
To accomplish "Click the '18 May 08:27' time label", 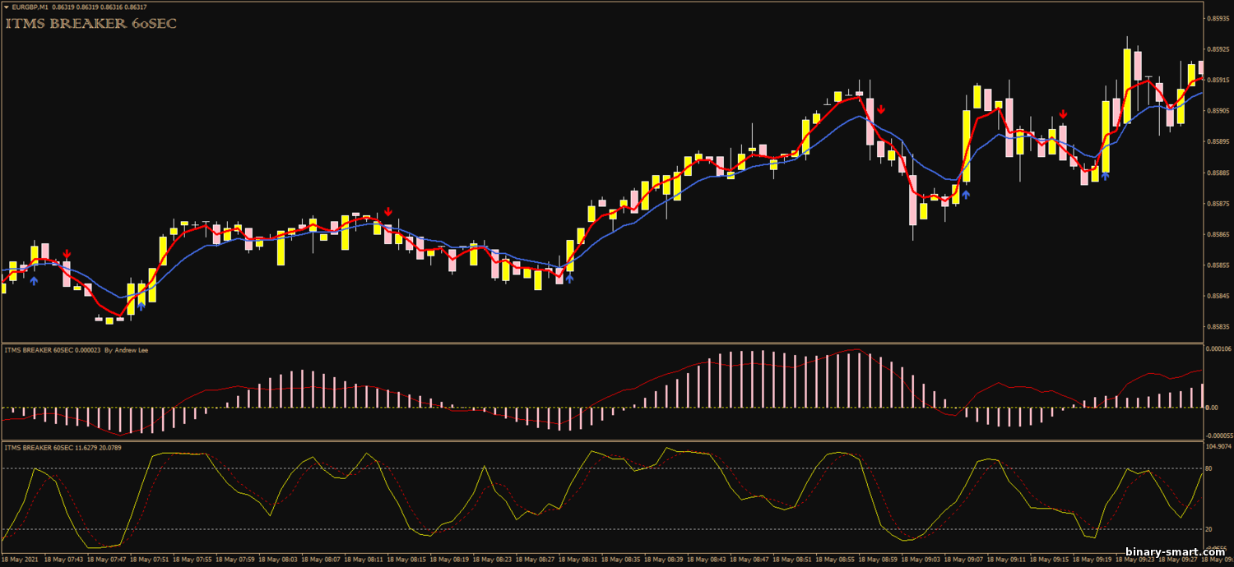I will 535,559.
